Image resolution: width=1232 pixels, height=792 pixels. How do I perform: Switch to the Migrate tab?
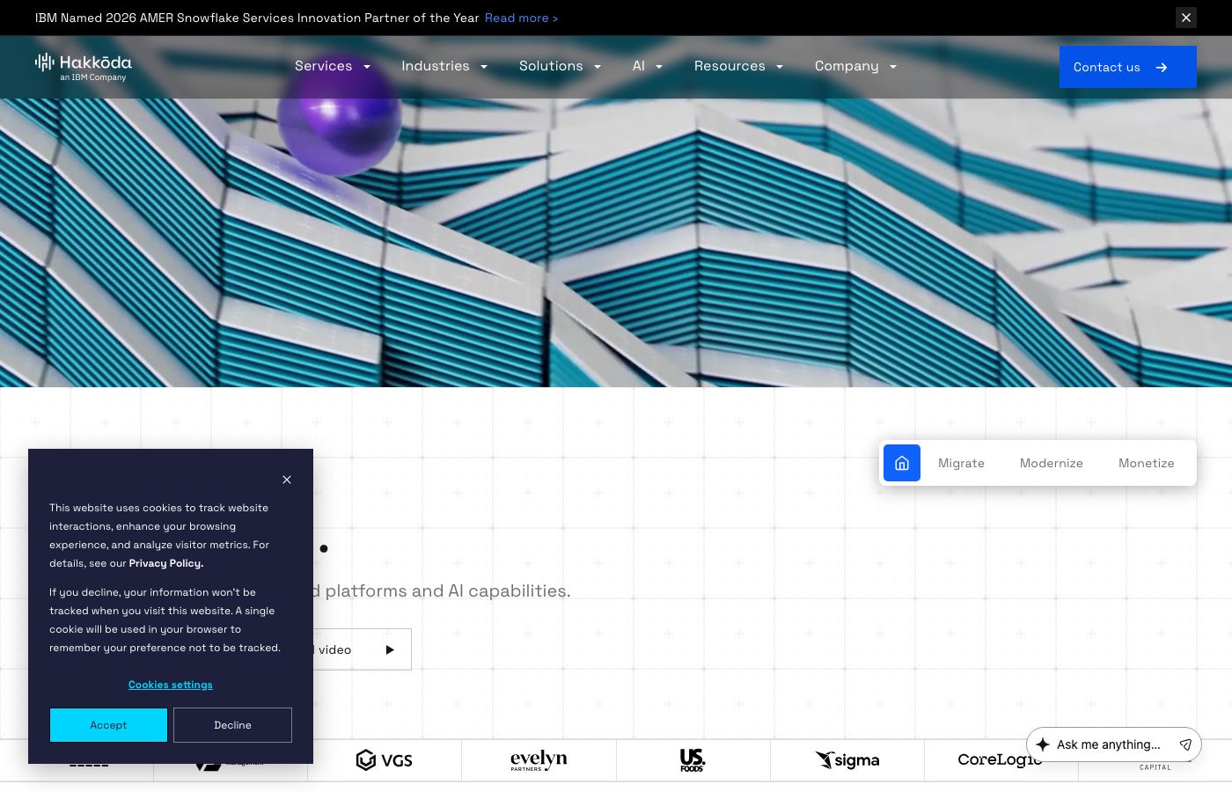(961, 463)
